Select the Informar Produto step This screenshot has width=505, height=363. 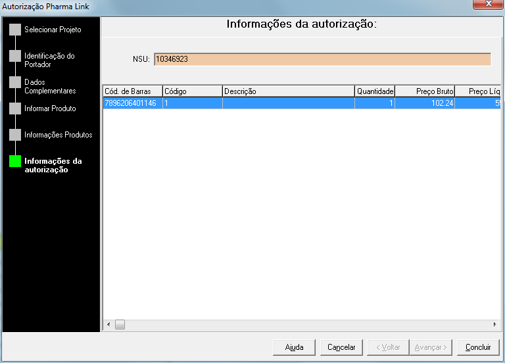[x=50, y=109]
